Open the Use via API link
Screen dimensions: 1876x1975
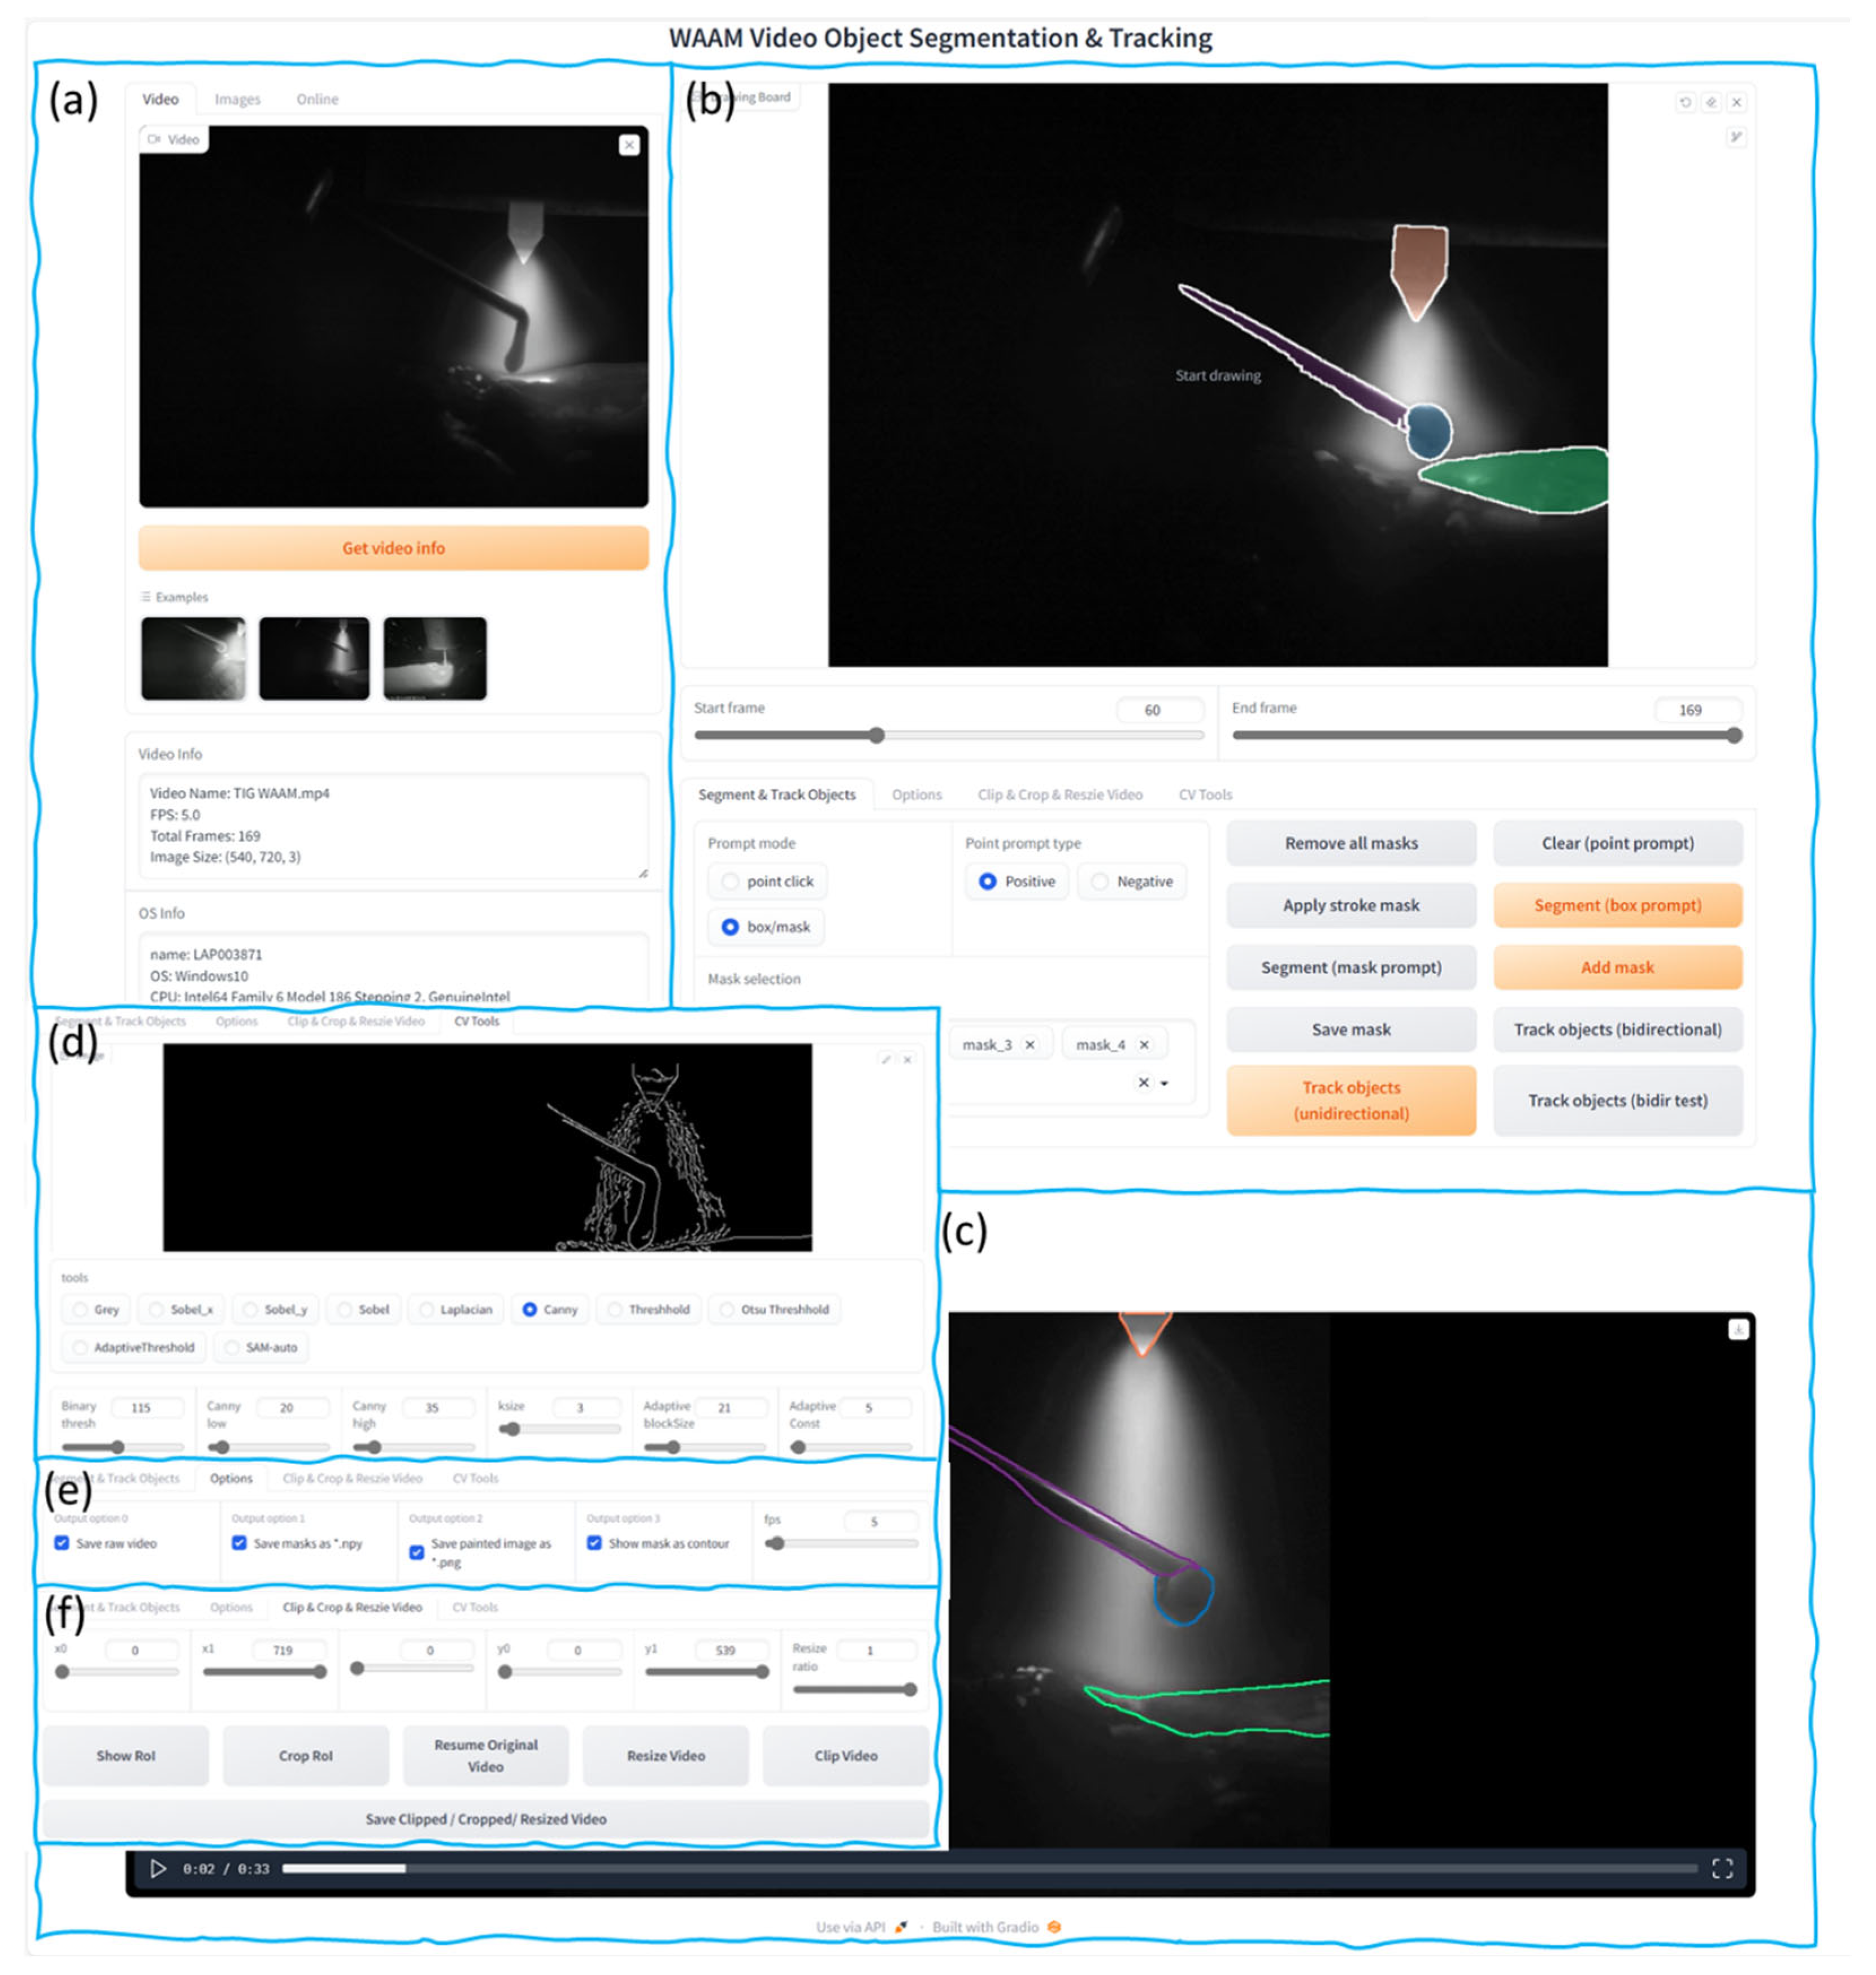point(861,1926)
